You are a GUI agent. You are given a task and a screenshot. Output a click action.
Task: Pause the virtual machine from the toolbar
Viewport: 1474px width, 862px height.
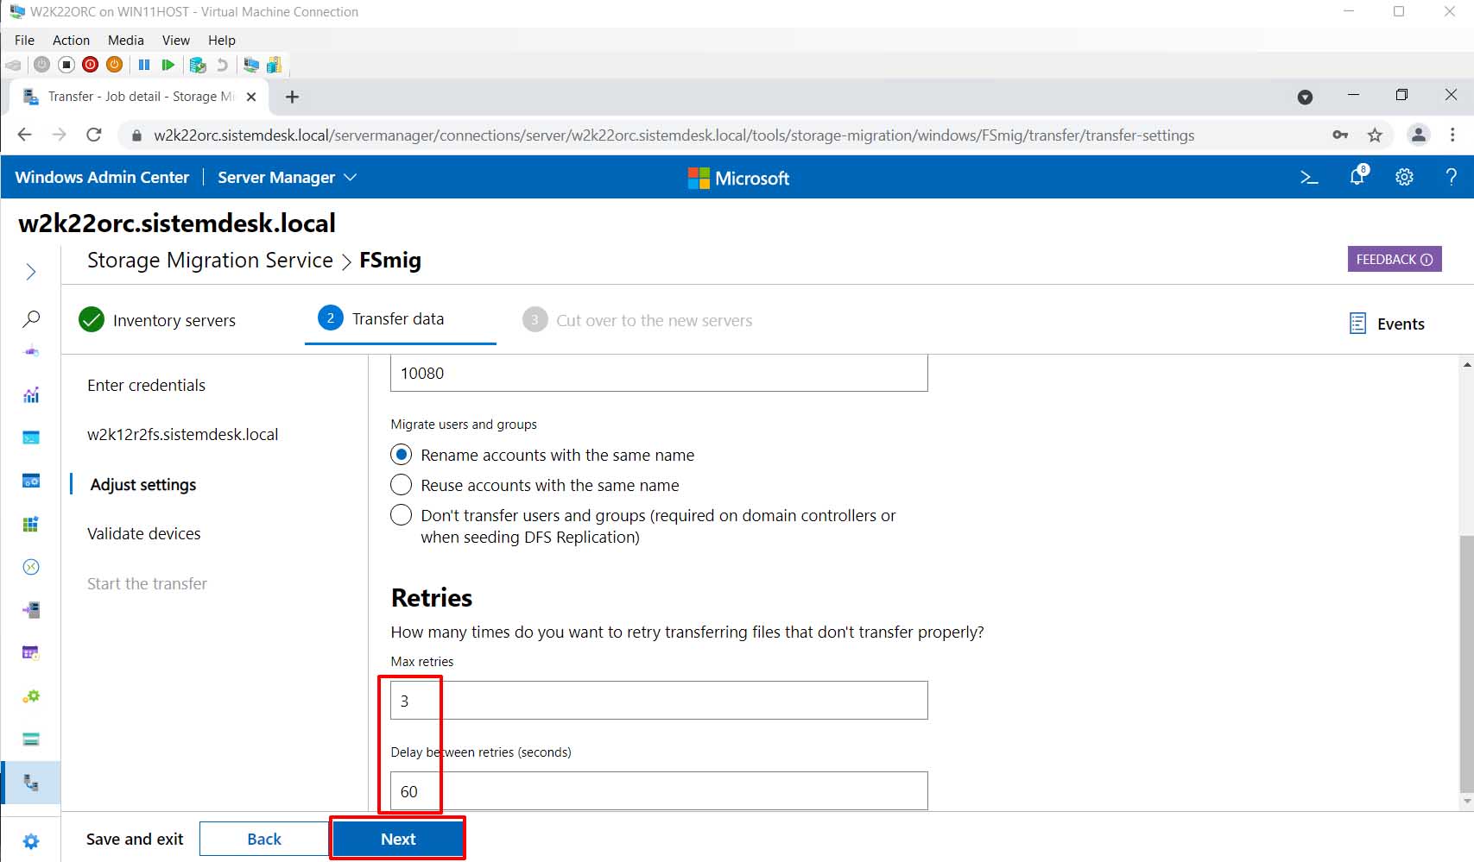[144, 65]
